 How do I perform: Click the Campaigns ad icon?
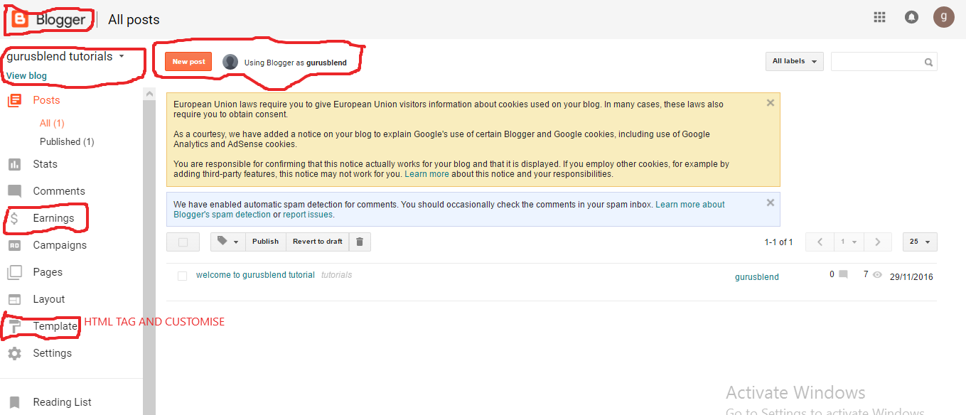pos(14,245)
